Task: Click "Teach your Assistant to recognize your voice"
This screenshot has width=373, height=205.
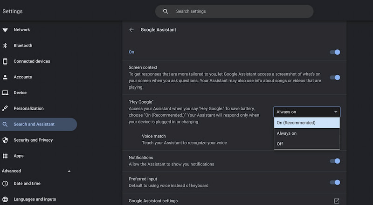Action: (184, 143)
